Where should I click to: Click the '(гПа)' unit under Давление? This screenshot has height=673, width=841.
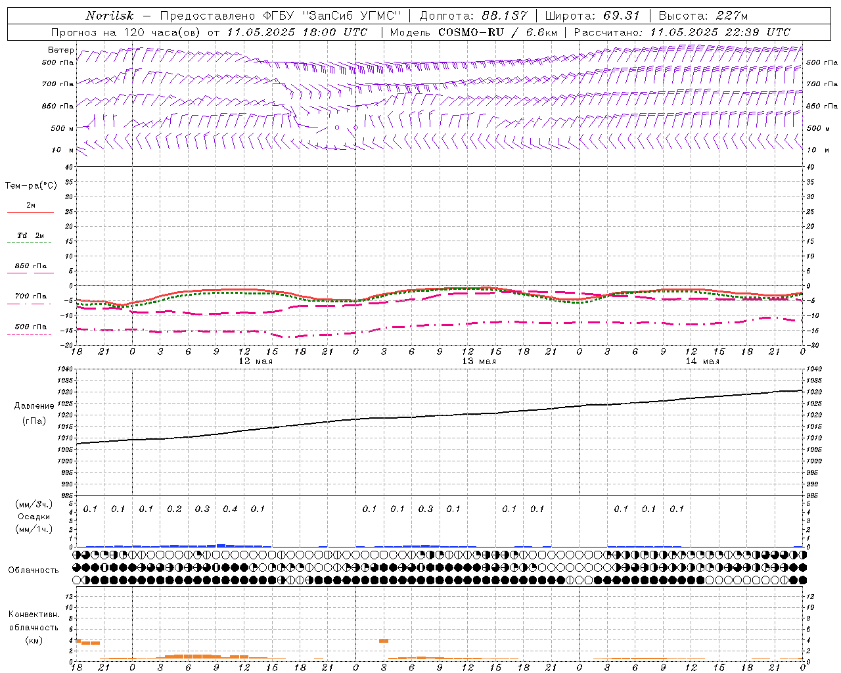pos(34,421)
